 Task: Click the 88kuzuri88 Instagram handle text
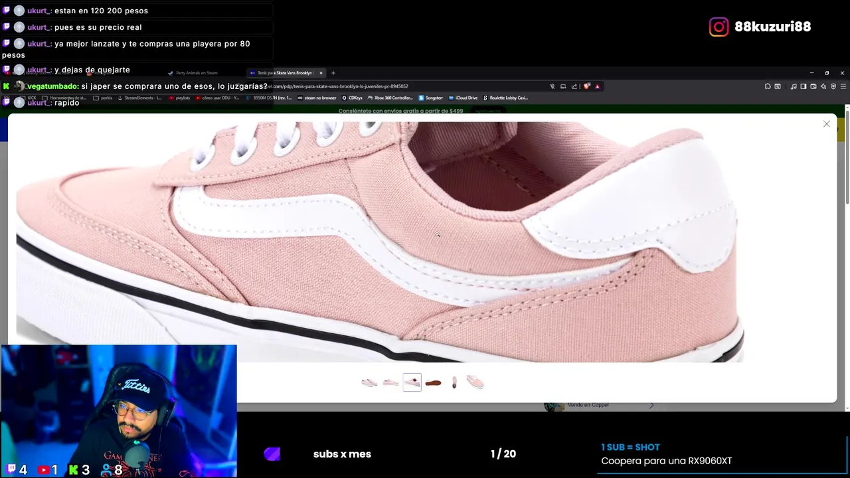coord(773,27)
